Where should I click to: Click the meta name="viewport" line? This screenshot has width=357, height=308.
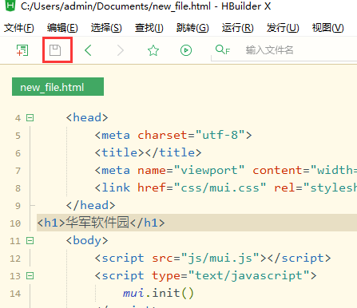click(226, 170)
